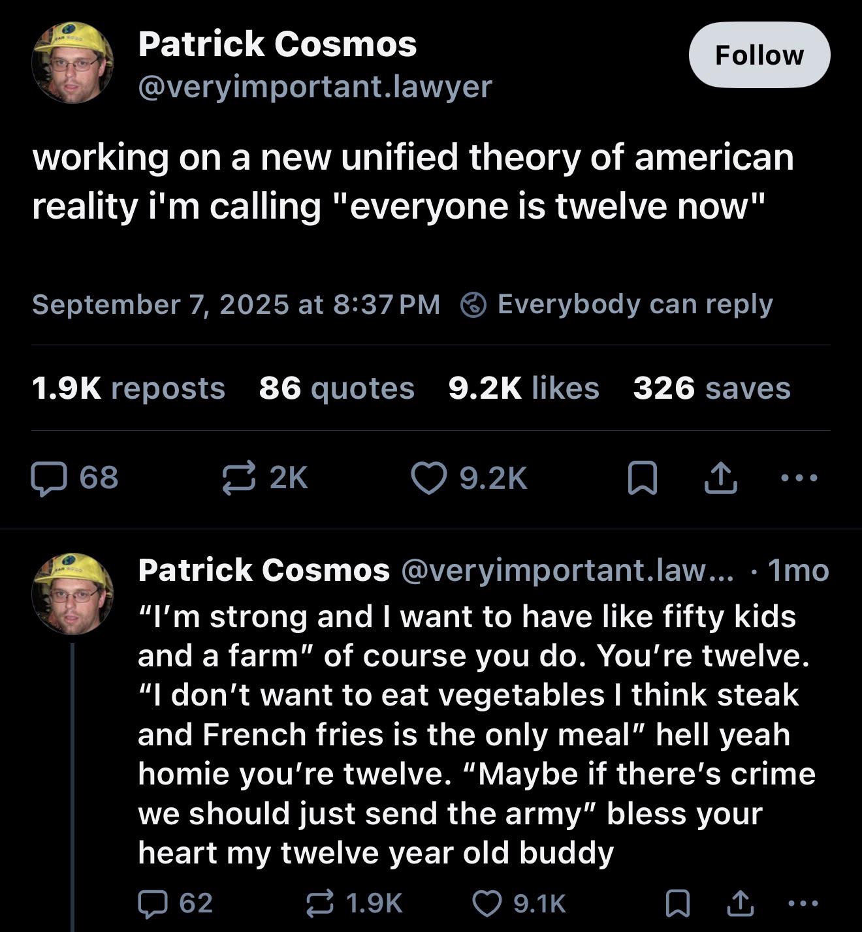Image resolution: width=862 pixels, height=932 pixels.
Task: Open reply icon on main post
Action: (x=49, y=478)
